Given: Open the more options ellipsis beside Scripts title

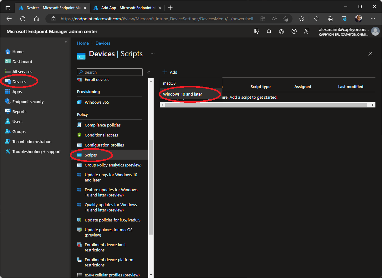Looking at the screenshot, I should 153,54.
